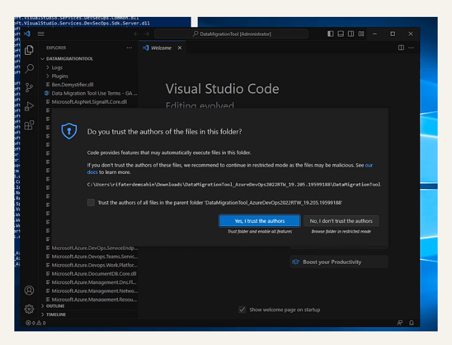Open Microsoft.Azure.Management.Netwo... file
The height and width of the screenshot is (345, 452).
[89, 291]
